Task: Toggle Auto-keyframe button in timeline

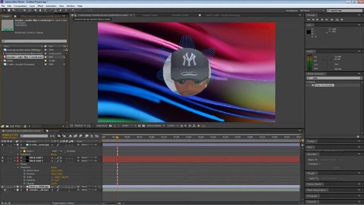Action: point(92,136)
